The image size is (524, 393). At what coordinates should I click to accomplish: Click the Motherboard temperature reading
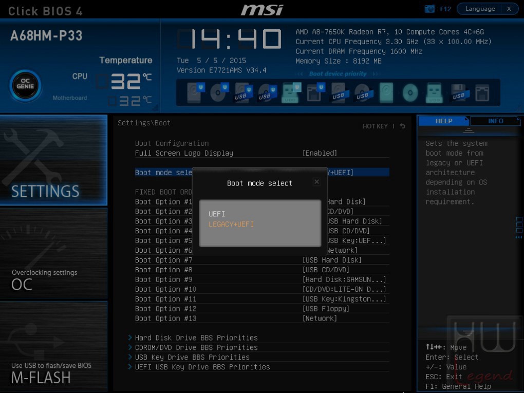point(129,101)
